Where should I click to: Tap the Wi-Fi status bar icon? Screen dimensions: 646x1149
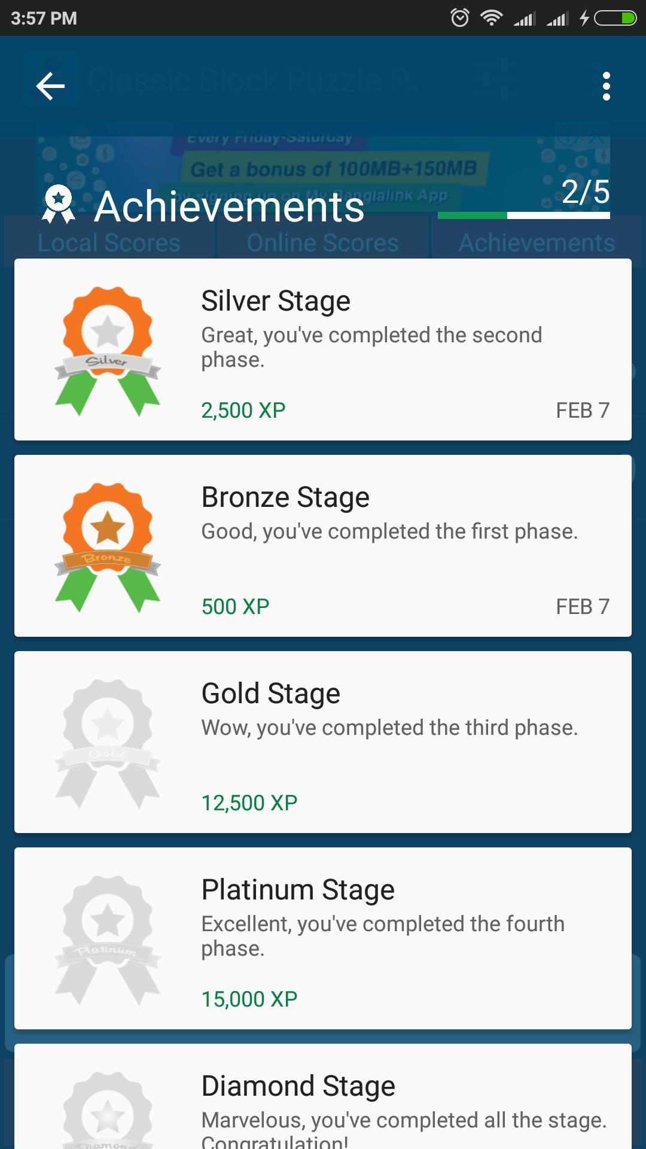coord(491,18)
